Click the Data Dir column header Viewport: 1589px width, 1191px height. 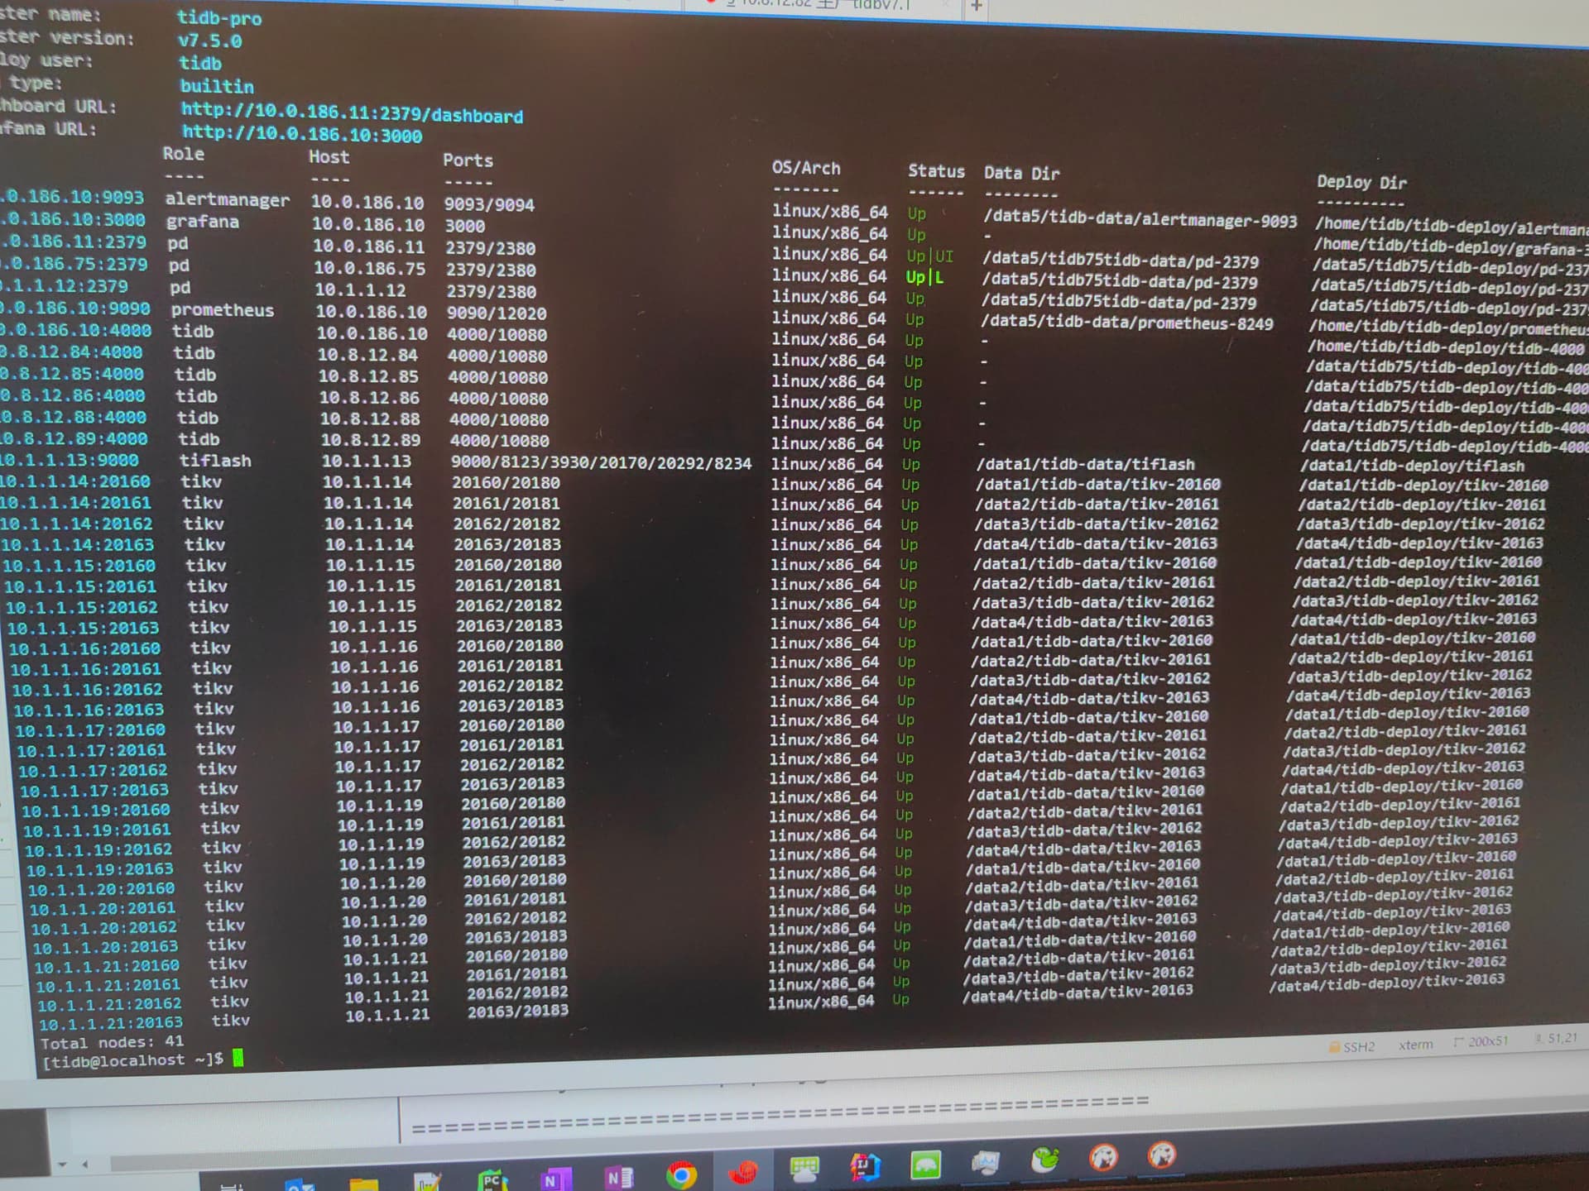pos(1021,173)
